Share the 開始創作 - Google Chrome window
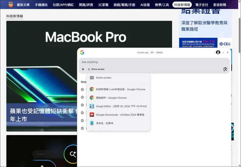Screen dimensions: 241x167 coord(118,98)
